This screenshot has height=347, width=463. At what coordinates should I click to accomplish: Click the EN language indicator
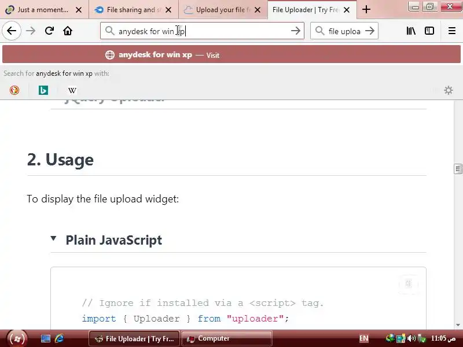[x=364, y=338]
